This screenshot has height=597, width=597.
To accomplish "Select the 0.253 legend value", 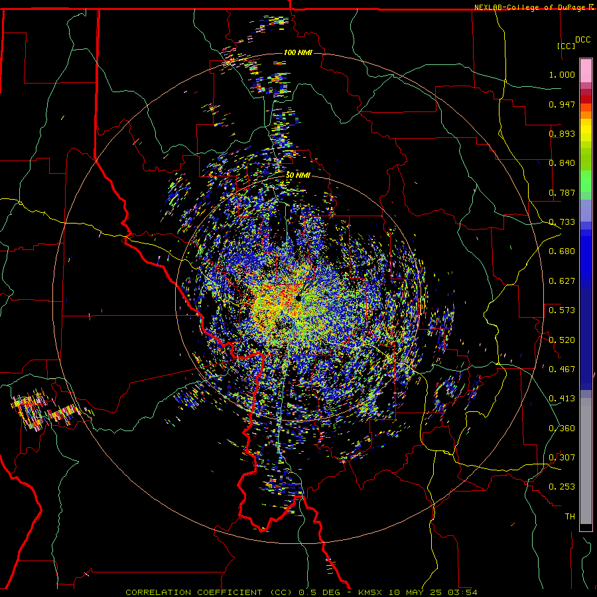I will point(562,487).
